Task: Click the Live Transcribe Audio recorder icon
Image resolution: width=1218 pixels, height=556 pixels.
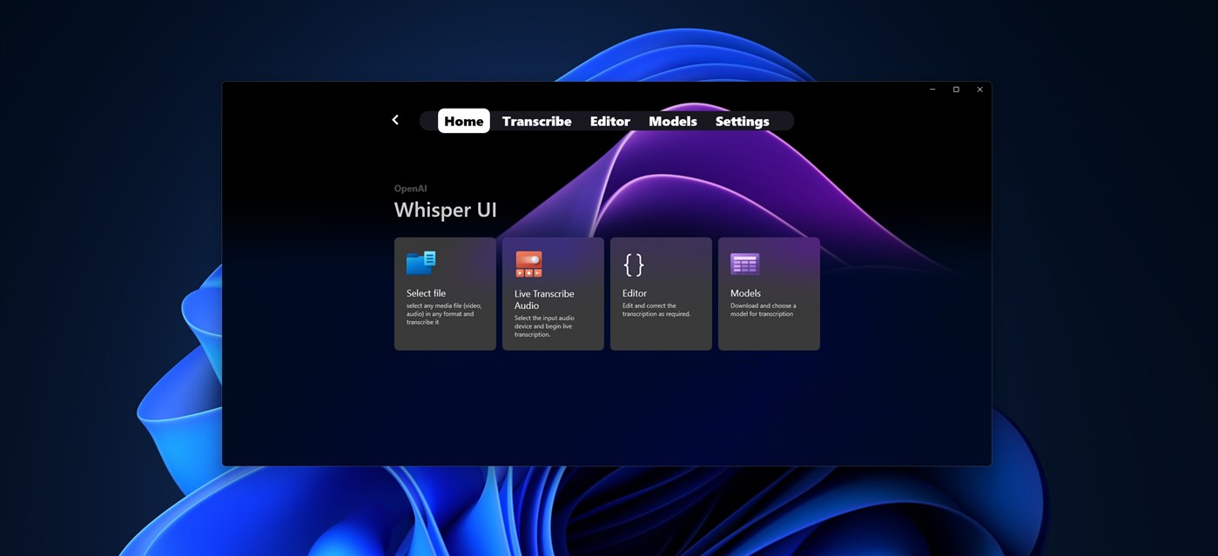Action: (x=529, y=265)
